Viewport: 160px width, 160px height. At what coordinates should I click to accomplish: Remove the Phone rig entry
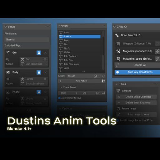46,92
